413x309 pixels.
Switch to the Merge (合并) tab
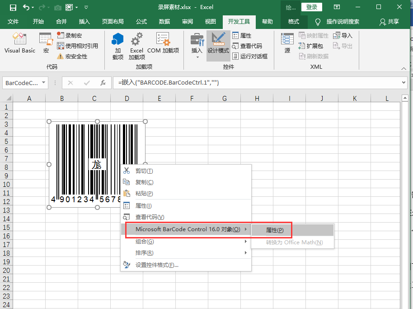tap(61, 22)
